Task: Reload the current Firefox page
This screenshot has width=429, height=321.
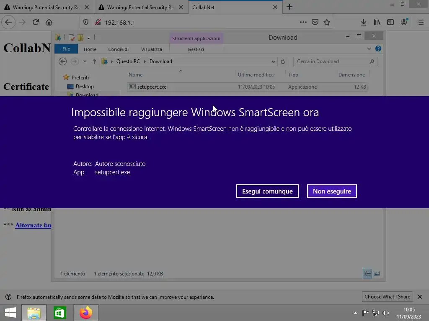Action: (36, 22)
